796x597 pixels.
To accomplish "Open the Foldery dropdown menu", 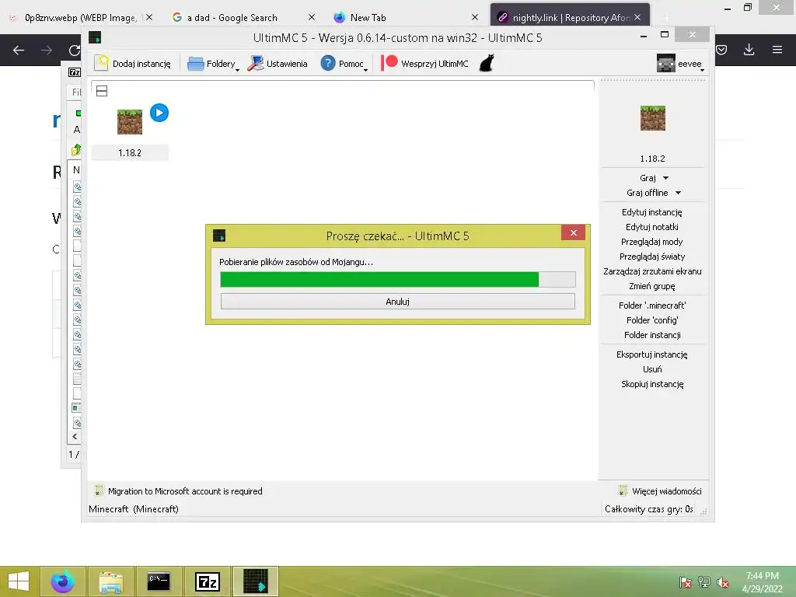I will point(213,64).
